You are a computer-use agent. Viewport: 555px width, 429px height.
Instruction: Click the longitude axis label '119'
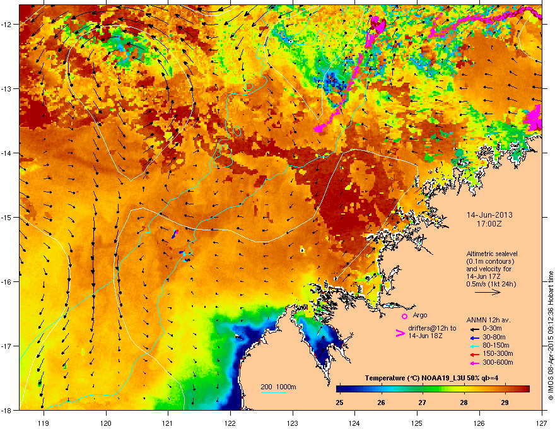coord(44,423)
